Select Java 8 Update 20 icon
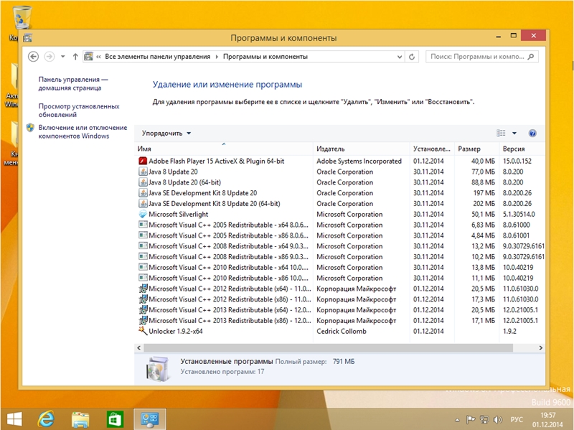574x430 pixels. [x=143, y=172]
